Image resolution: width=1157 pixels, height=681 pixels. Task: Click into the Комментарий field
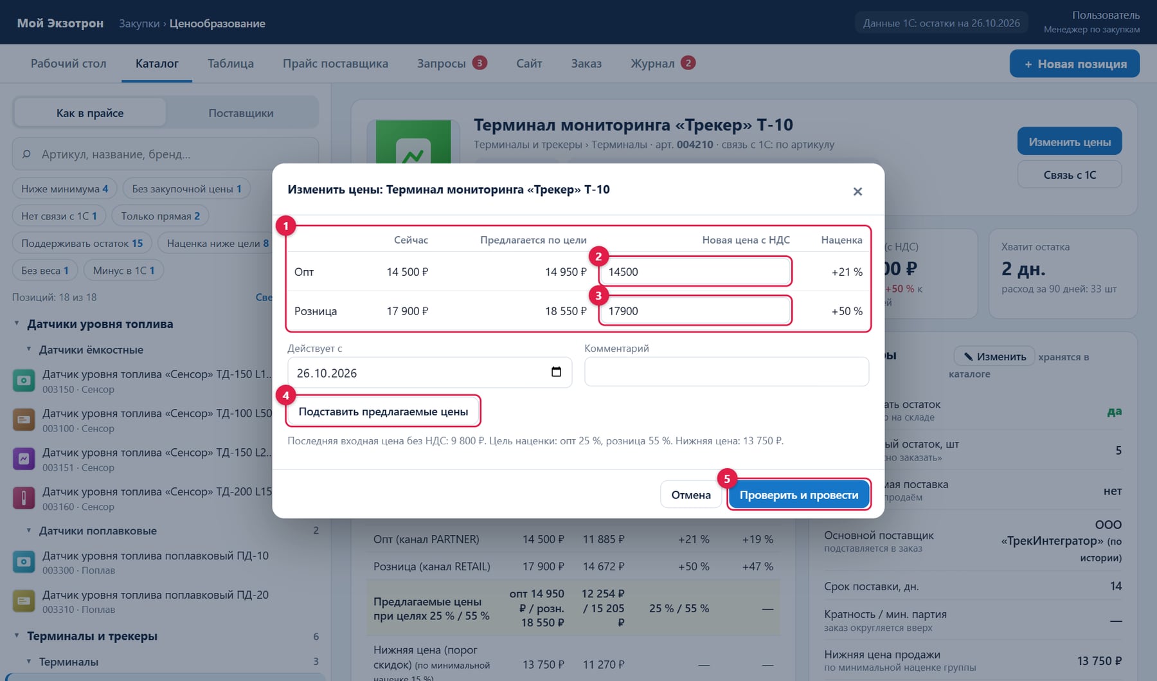pyautogui.click(x=726, y=372)
